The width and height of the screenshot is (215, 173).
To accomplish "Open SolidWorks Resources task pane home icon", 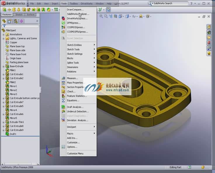I will coord(209,27).
